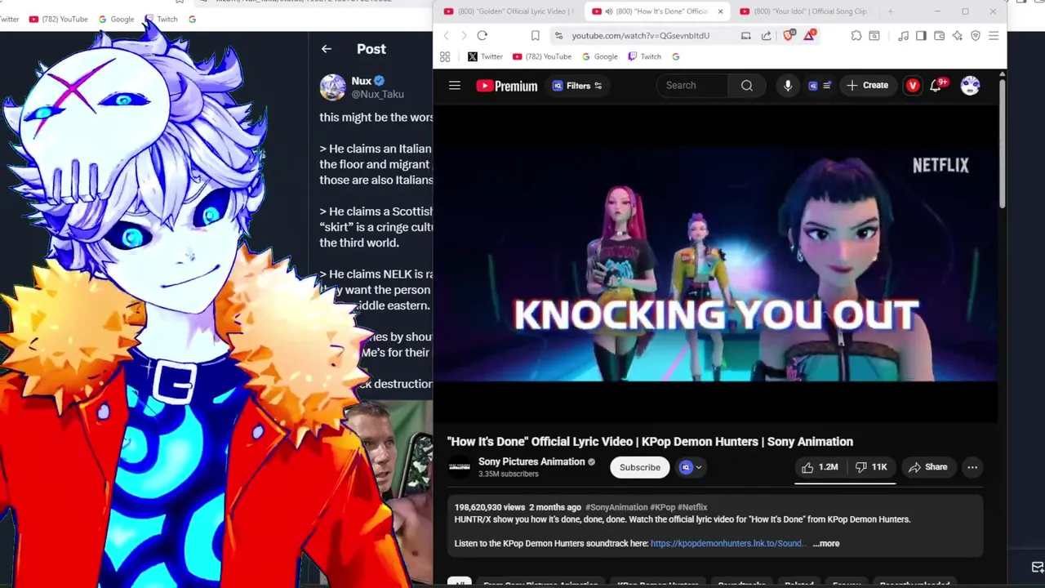Image resolution: width=1045 pixels, height=588 pixels.
Task: Start voice search with microphone icon
Action: (x=788, y=85)
